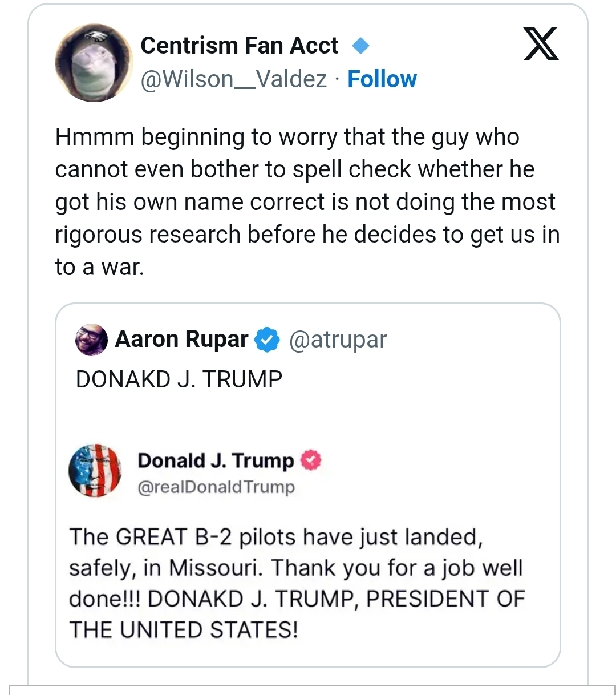This screenshot has width=616, height=695.
Task: Click the @realDonaldTrump handle
Action: (216, 487)
